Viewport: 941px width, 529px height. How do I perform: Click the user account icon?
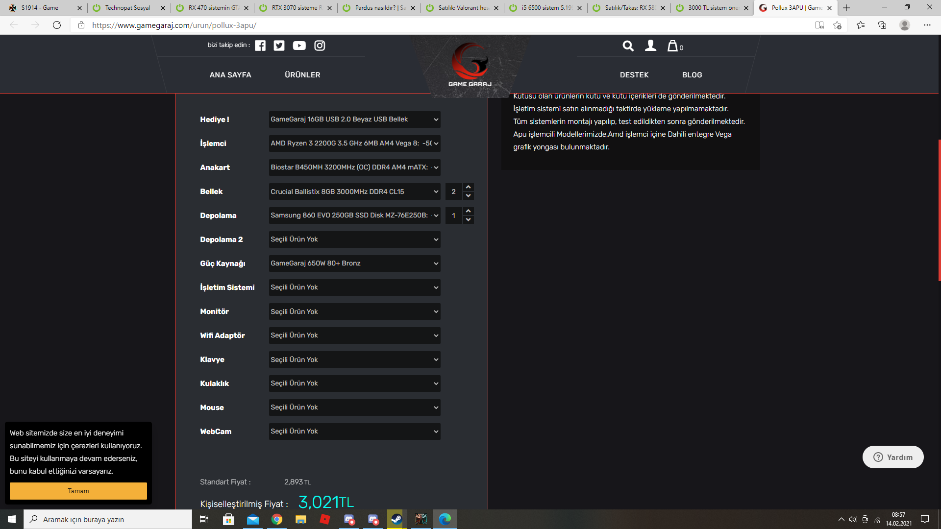click(x=650, y=46)
